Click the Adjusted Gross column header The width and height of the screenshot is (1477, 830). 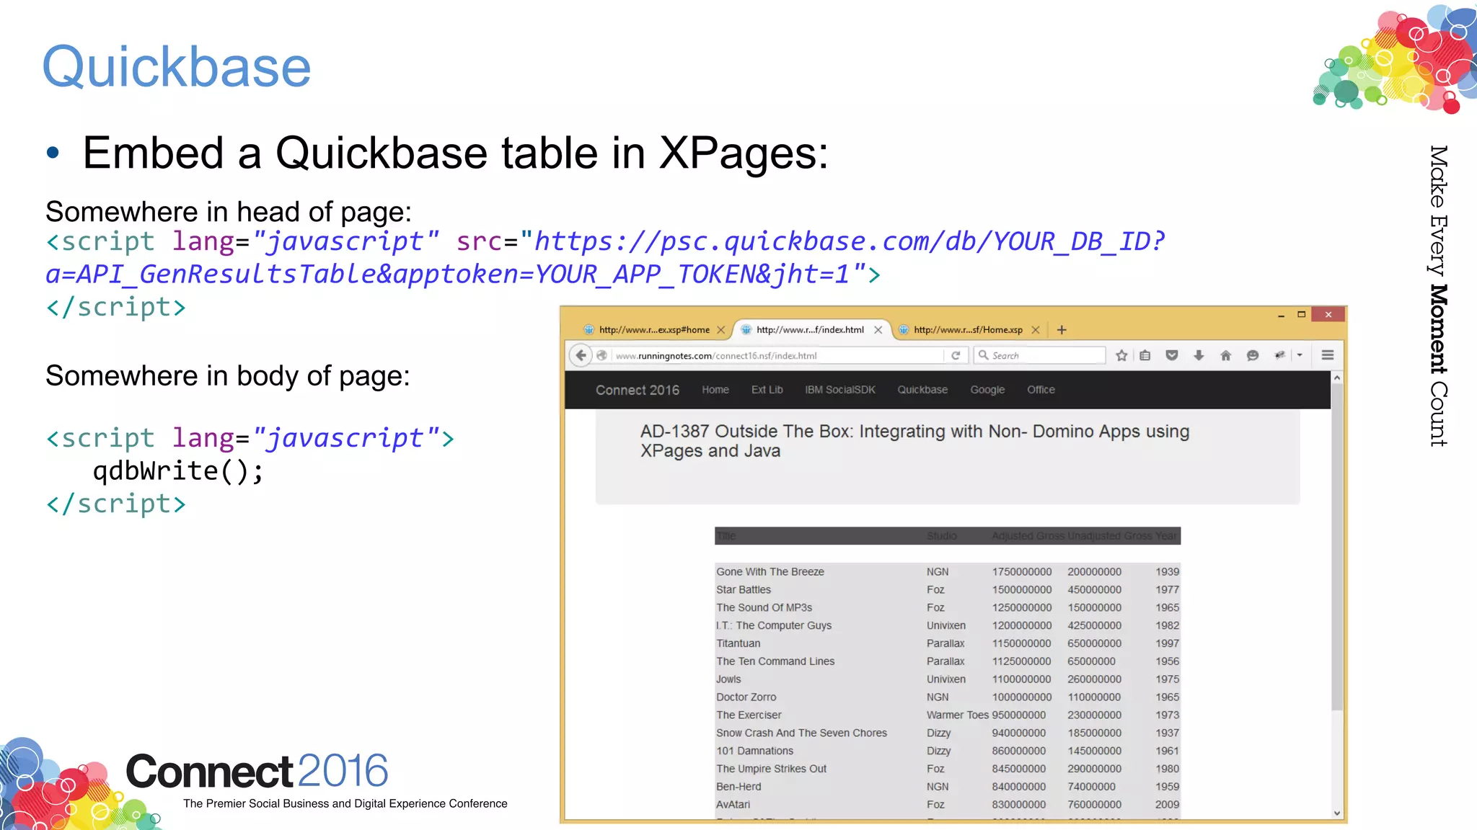pyautogui.click(x=1028, y=536)
